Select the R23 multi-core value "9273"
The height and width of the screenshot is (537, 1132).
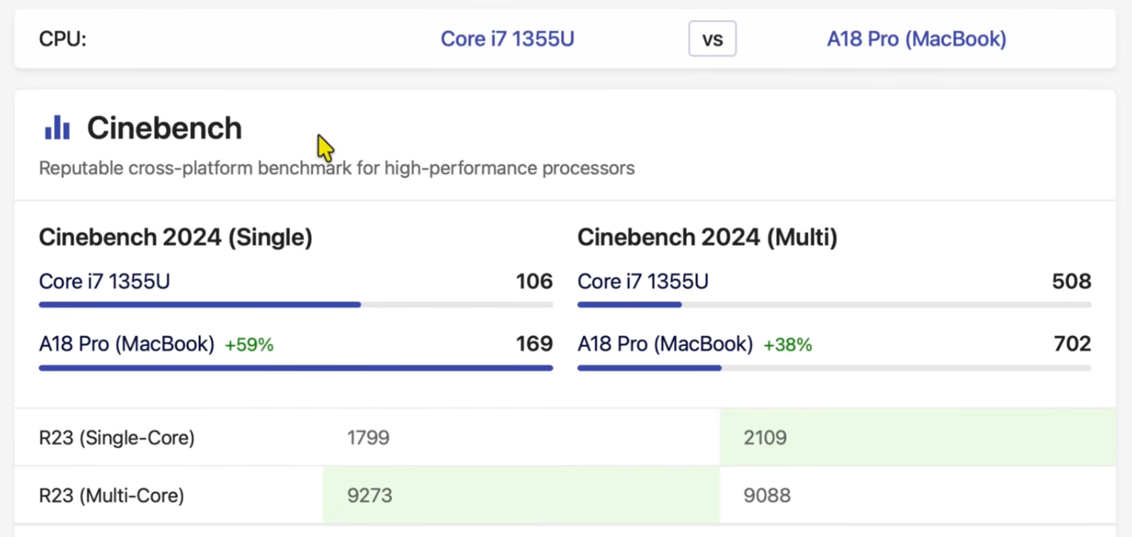pos(370,496)
